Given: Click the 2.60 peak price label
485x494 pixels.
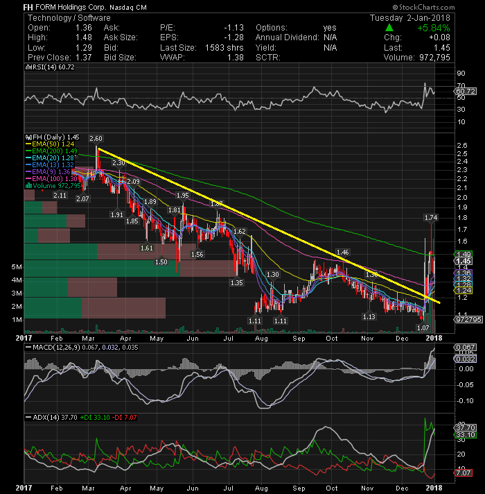Looking at the screenshot, I should [96, 138].
